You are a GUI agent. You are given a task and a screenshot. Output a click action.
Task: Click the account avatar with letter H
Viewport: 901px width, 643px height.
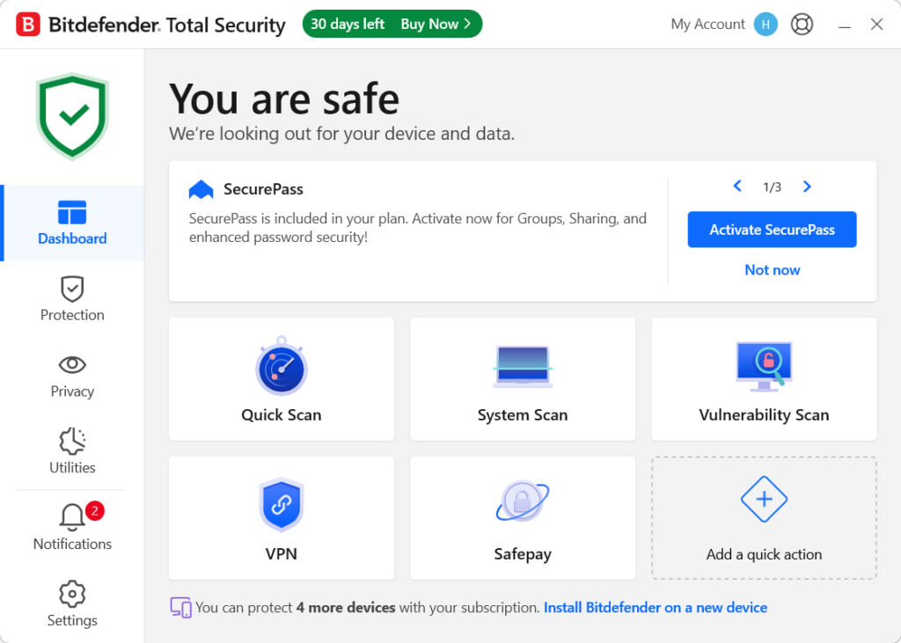click(765, 24)
